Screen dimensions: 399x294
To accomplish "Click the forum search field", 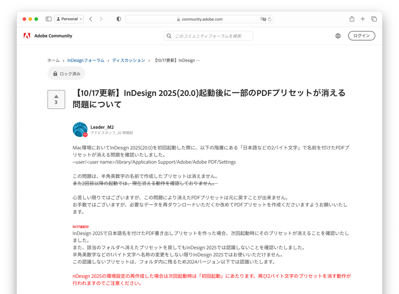I will coord(209,36).
